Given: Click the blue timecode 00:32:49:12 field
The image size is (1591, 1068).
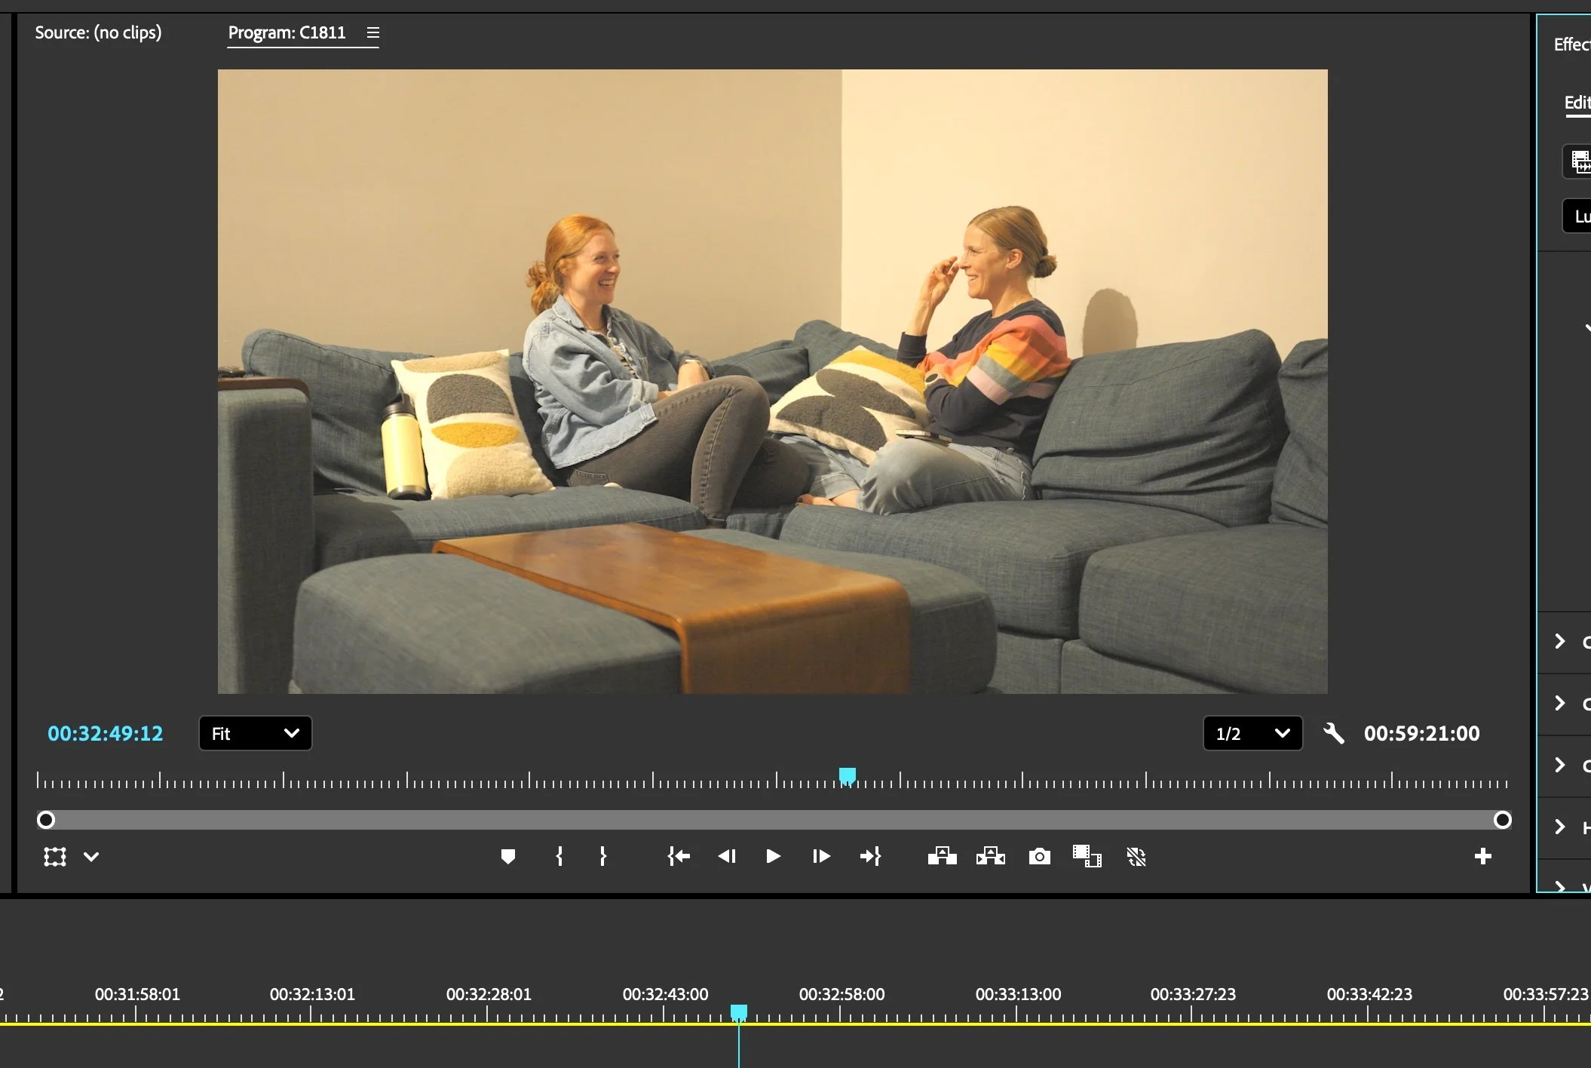Looking at the screenshot, I should pyautogui.click(x=105, y=733).
